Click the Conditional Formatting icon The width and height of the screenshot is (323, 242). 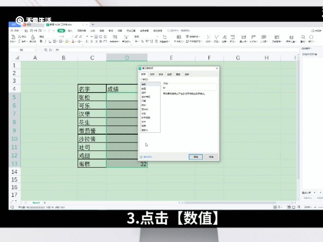(x=179, y=37)
